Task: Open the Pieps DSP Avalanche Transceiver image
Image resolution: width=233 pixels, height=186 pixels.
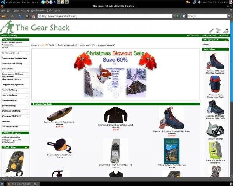Action: pyautogui.click(x=215, y=150)
